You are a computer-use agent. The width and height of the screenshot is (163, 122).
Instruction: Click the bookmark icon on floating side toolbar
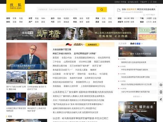[x=161, y=92]
